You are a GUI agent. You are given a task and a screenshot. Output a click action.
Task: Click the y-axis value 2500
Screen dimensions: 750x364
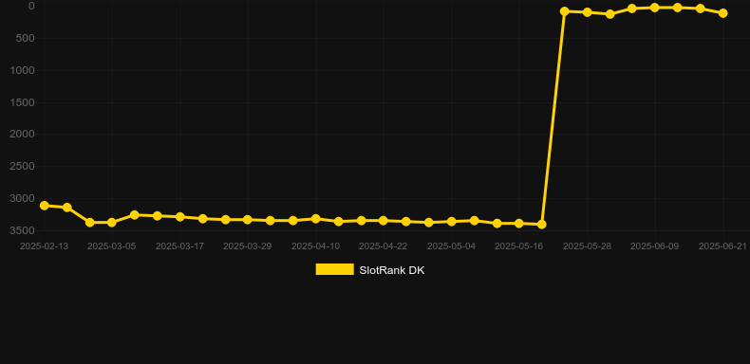[23, 166]
